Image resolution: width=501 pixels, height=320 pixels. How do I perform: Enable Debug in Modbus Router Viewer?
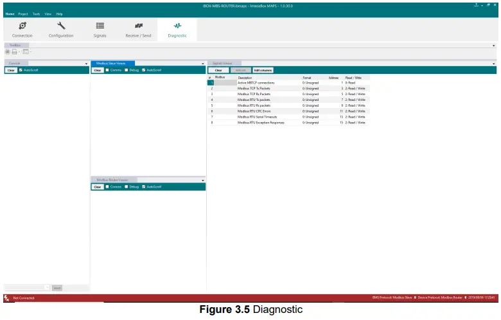click(126, 187)
